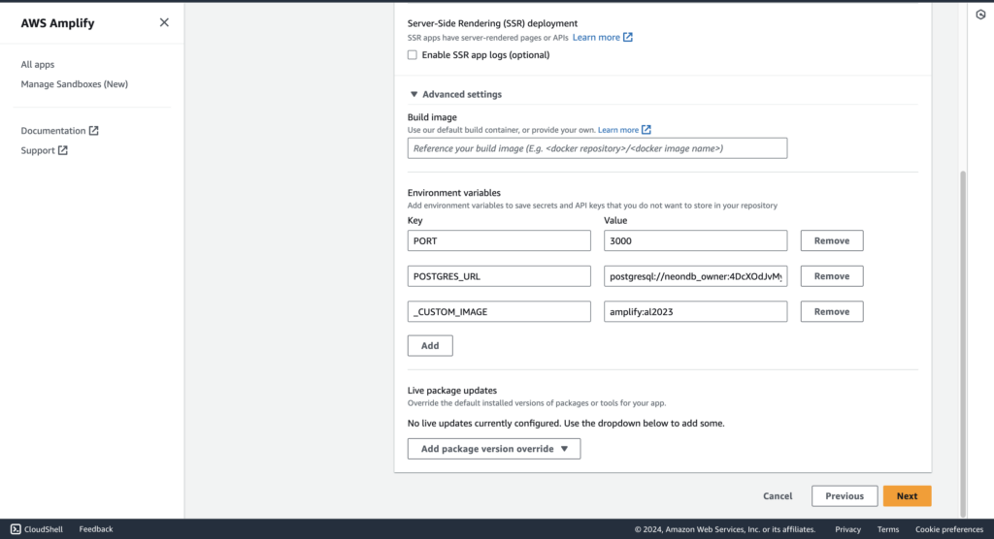Enable SSR app logs checkbox
The image size is (994, 539).
tap(413, 55)
